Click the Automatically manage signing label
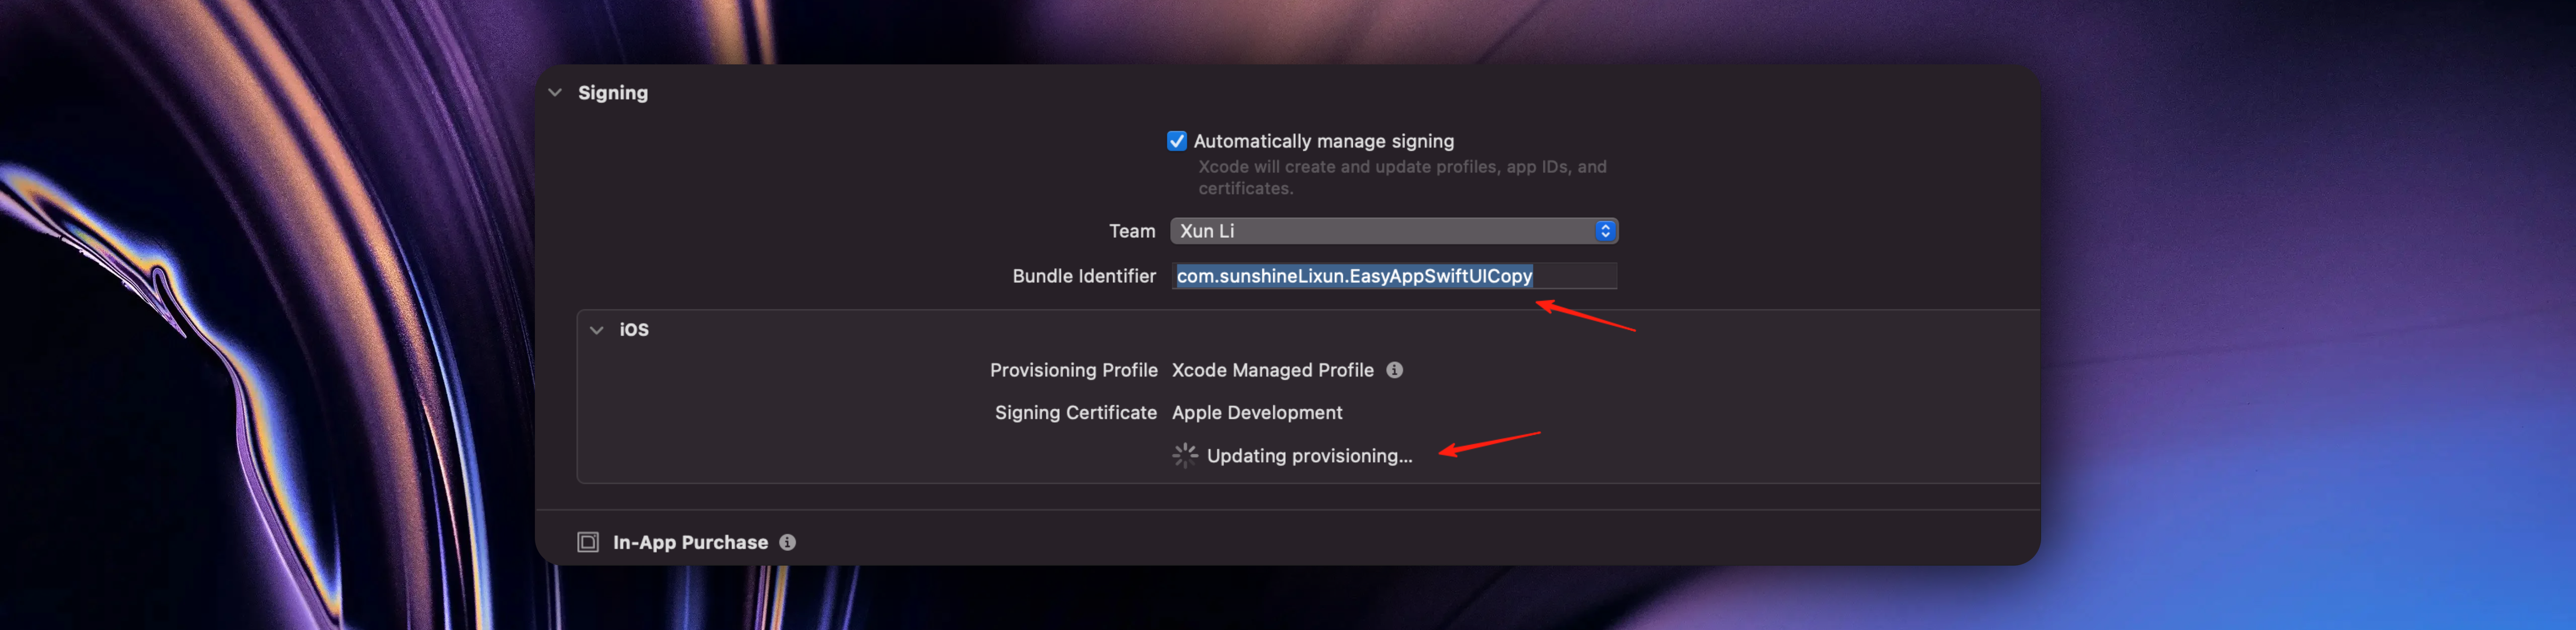The image size is (2576, 630). 1323,142
